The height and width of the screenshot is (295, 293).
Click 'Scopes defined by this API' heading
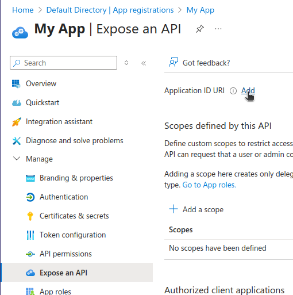[x=218, y=126]
